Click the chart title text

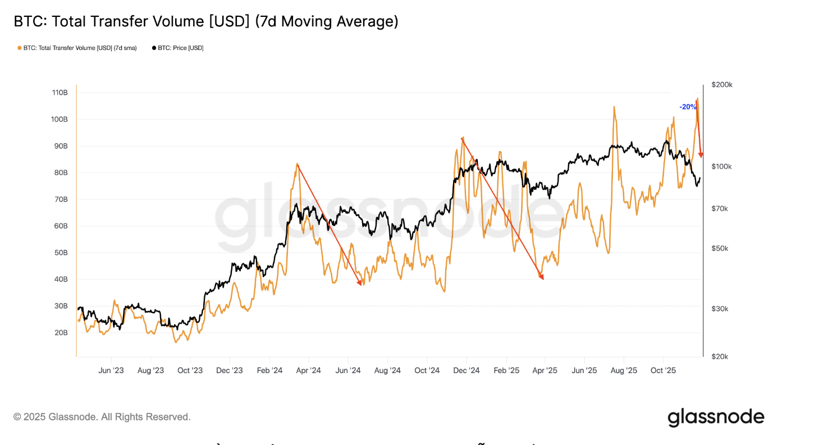206,22
